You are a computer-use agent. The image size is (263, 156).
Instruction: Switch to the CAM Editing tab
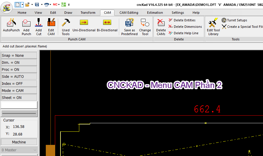coord(129,13)
